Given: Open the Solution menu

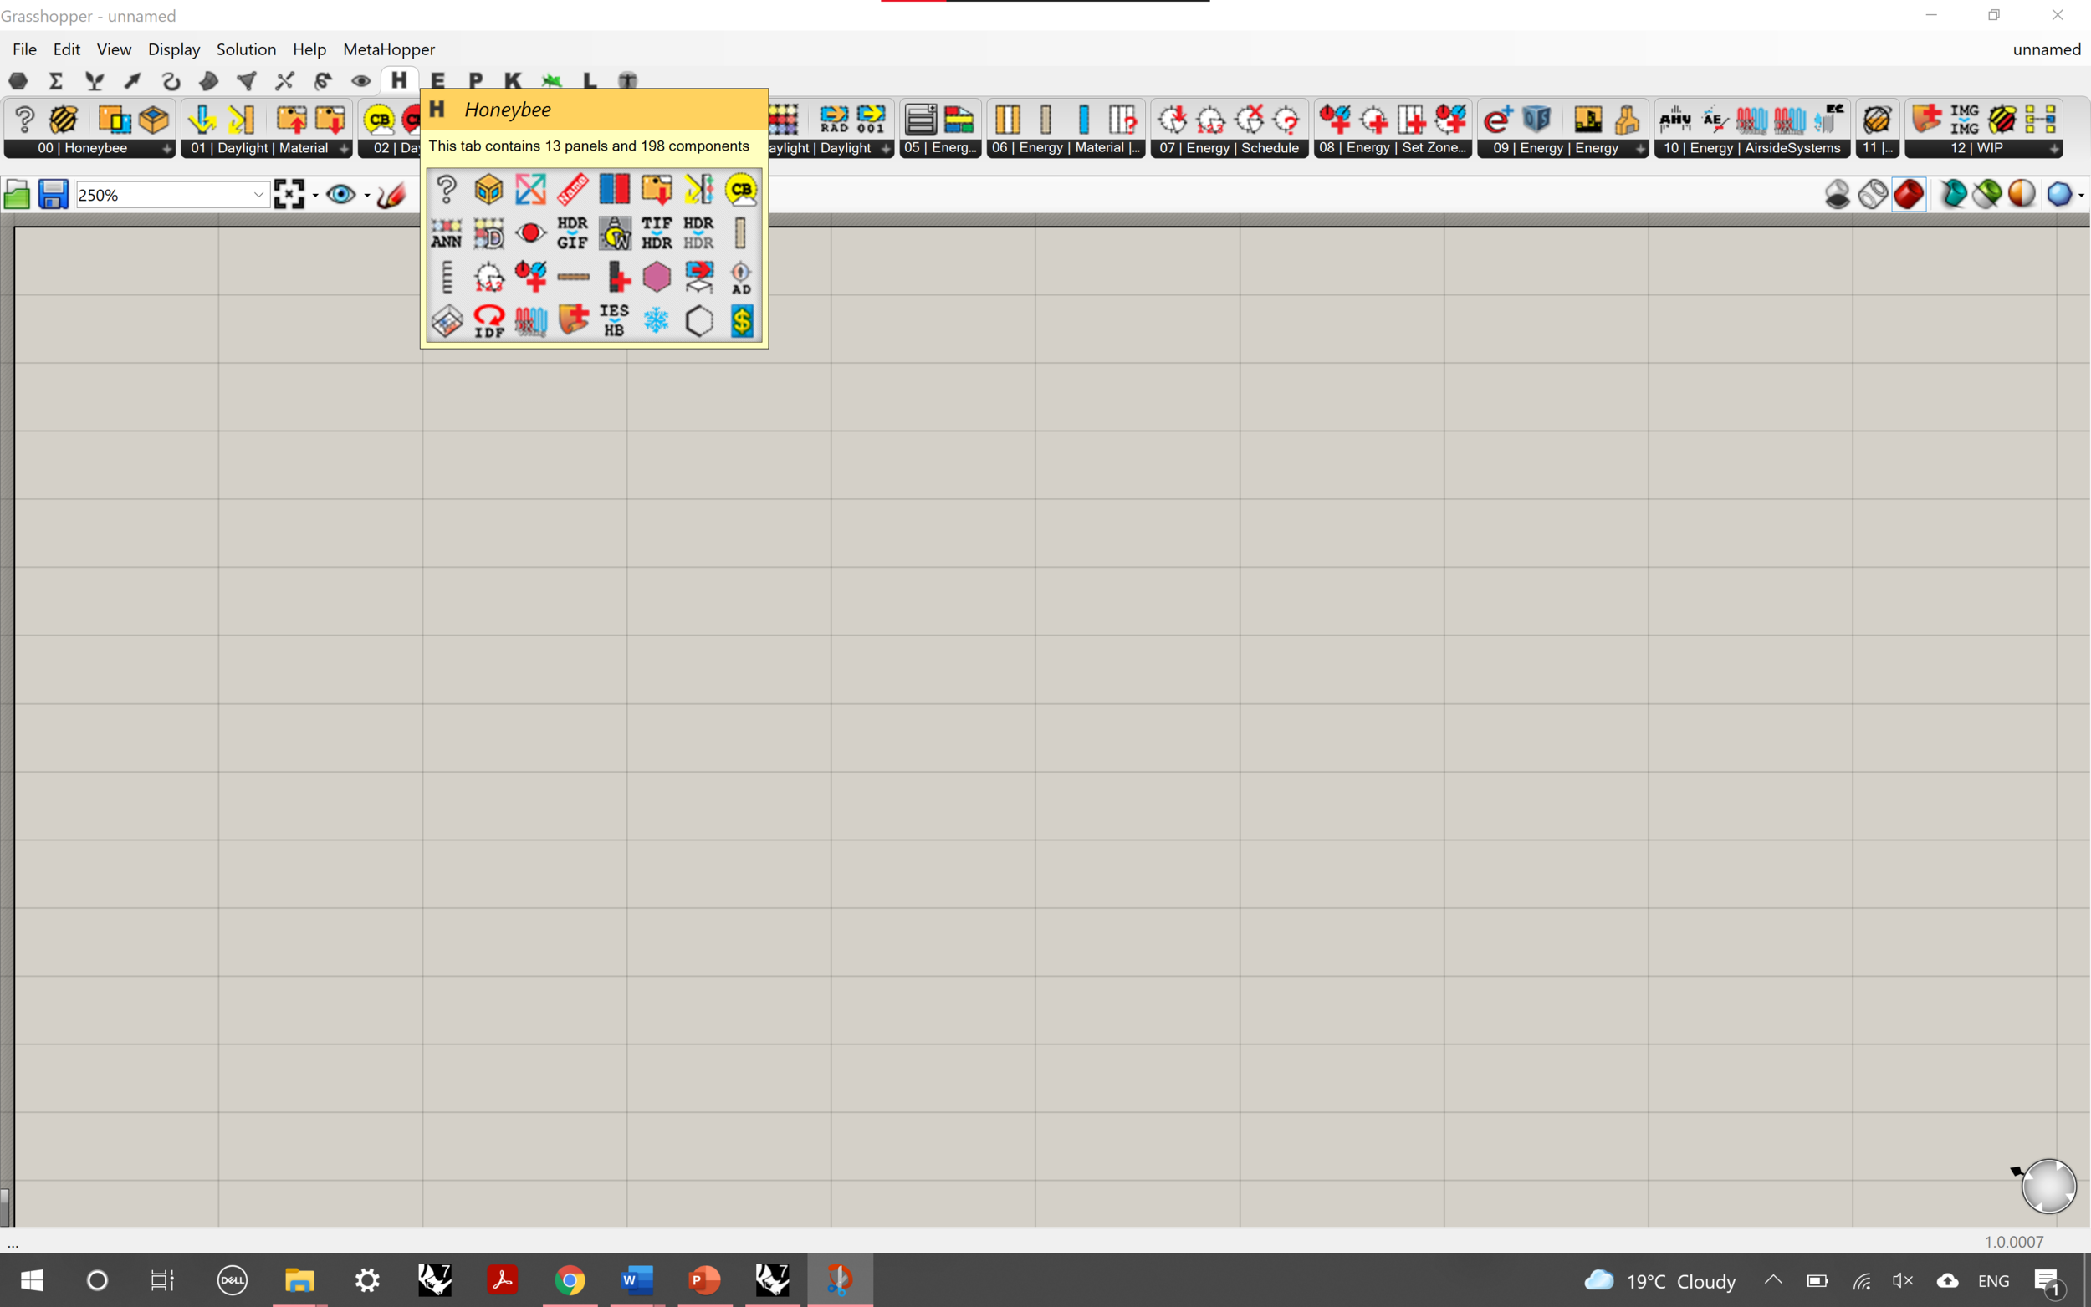Looking at the screenshot, I should tap(247, 49).
